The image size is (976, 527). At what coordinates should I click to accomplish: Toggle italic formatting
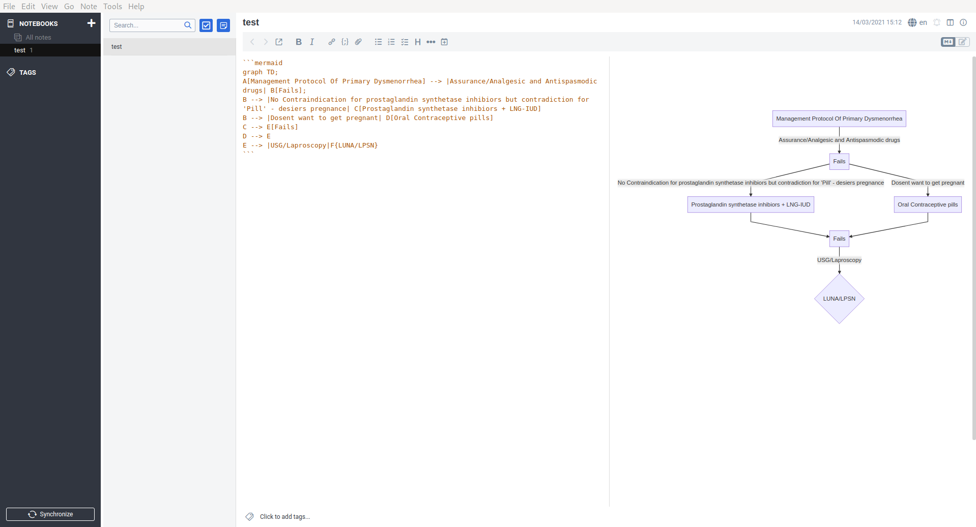(312, 42)
